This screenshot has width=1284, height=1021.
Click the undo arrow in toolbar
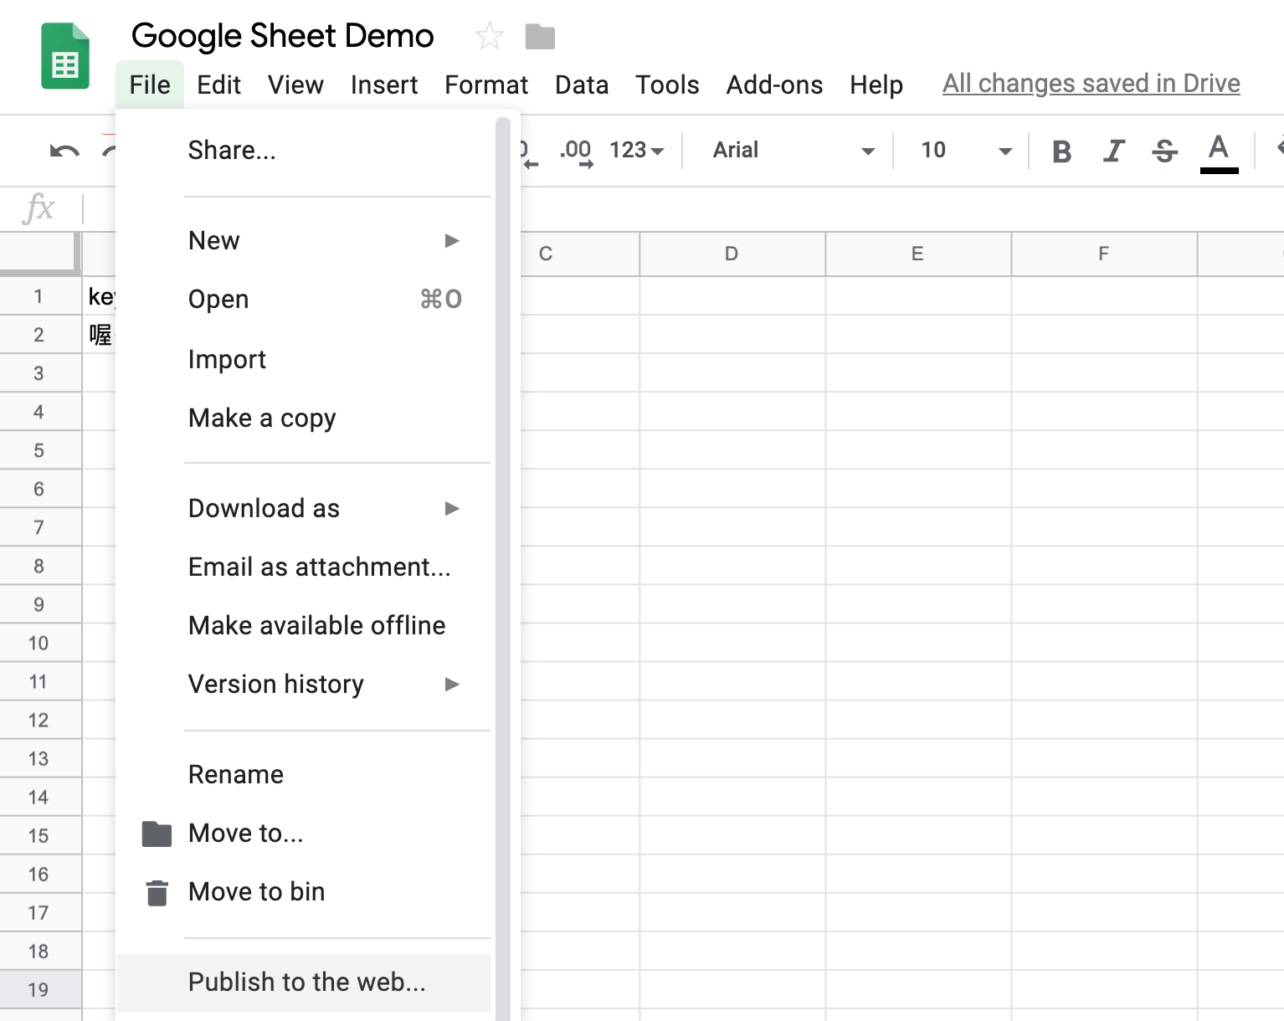pos(64,151)
